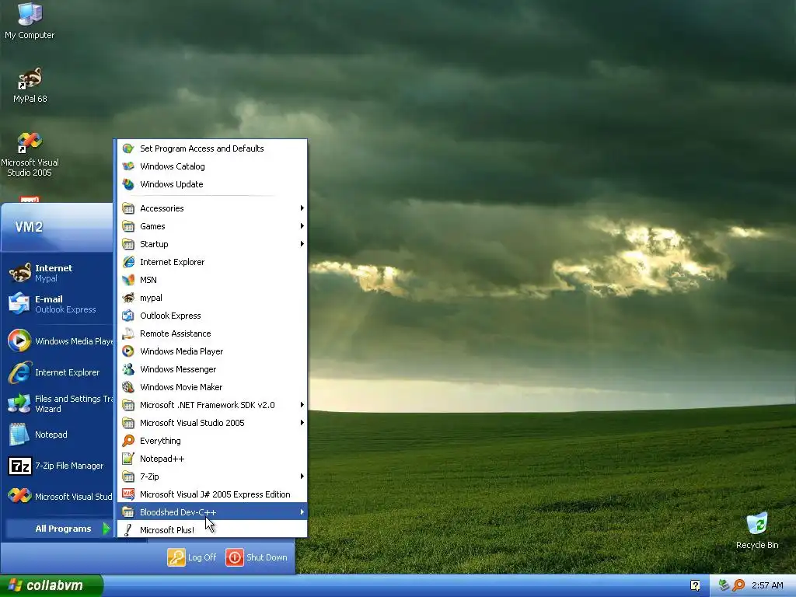
Task: Open the Recycle Bin
Action: pyautogui.click(x=757, y=531)
